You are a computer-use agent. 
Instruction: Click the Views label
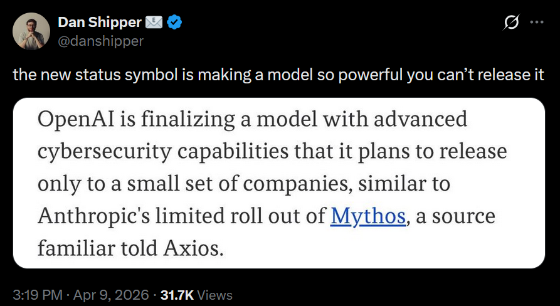215,295
